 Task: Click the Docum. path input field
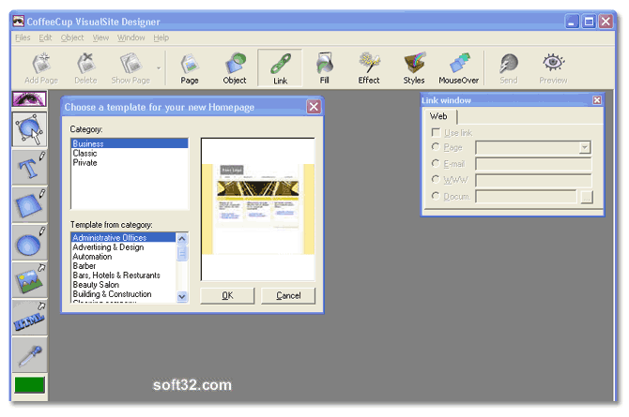pos(526,197)
